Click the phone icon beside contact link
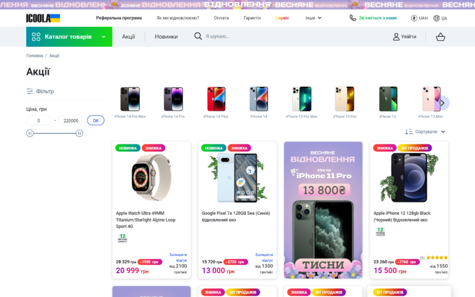This screenshot has width=475, height=297. click(353, 18)
